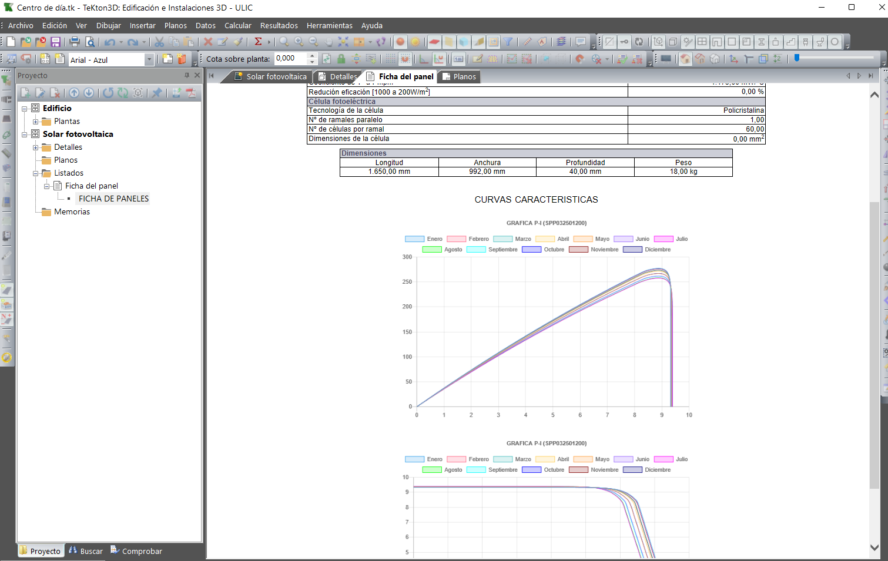Click the Zoom out magnifier

(x=314, y=42)
